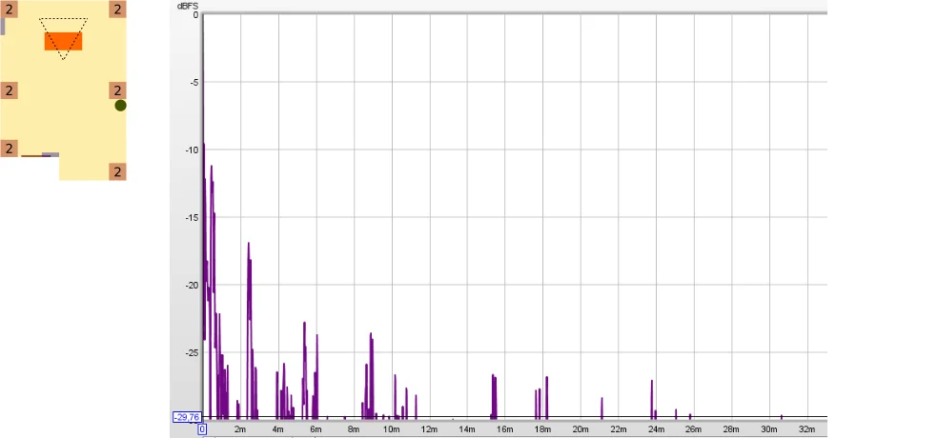
Task: Click the dBFS axis unit label
Action: click(x=187, y=6)
